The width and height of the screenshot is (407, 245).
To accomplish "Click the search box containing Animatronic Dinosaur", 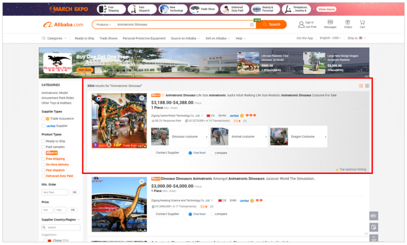I will (182, 25).
